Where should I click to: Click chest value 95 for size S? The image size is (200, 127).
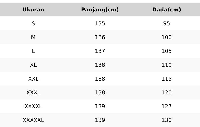(x=167, y=24)
